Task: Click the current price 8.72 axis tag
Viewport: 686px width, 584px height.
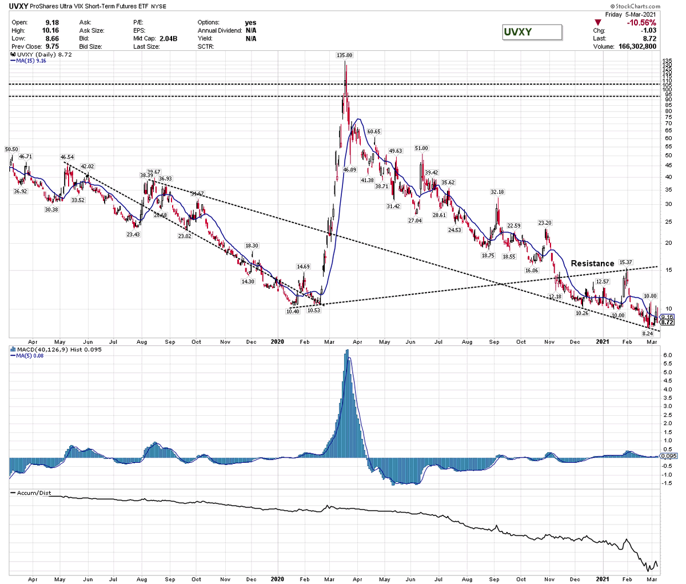Action: pos(667,322)
